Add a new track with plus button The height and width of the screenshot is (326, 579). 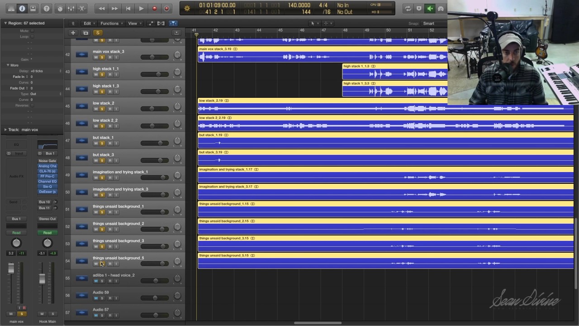(73, 33)
